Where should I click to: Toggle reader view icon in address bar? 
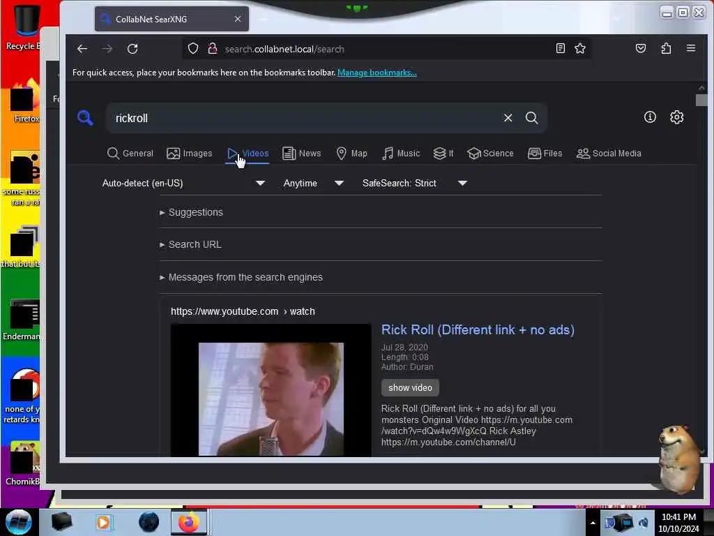tap(561, 48)
